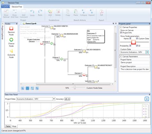Select the Chance Node green circle
The height and width of the screenshot is (134, 152).
11,40
